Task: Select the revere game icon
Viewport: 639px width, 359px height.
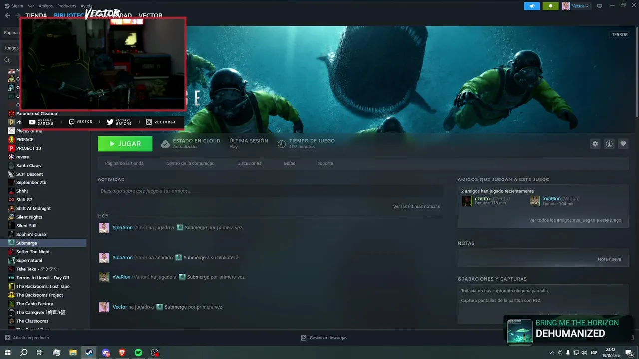Action: tap(11, 157)
